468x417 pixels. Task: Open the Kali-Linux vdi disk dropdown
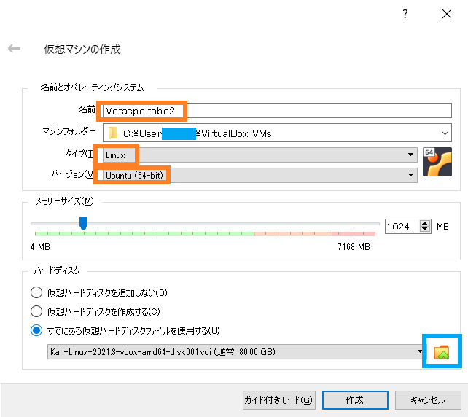(x=235, y=352)
